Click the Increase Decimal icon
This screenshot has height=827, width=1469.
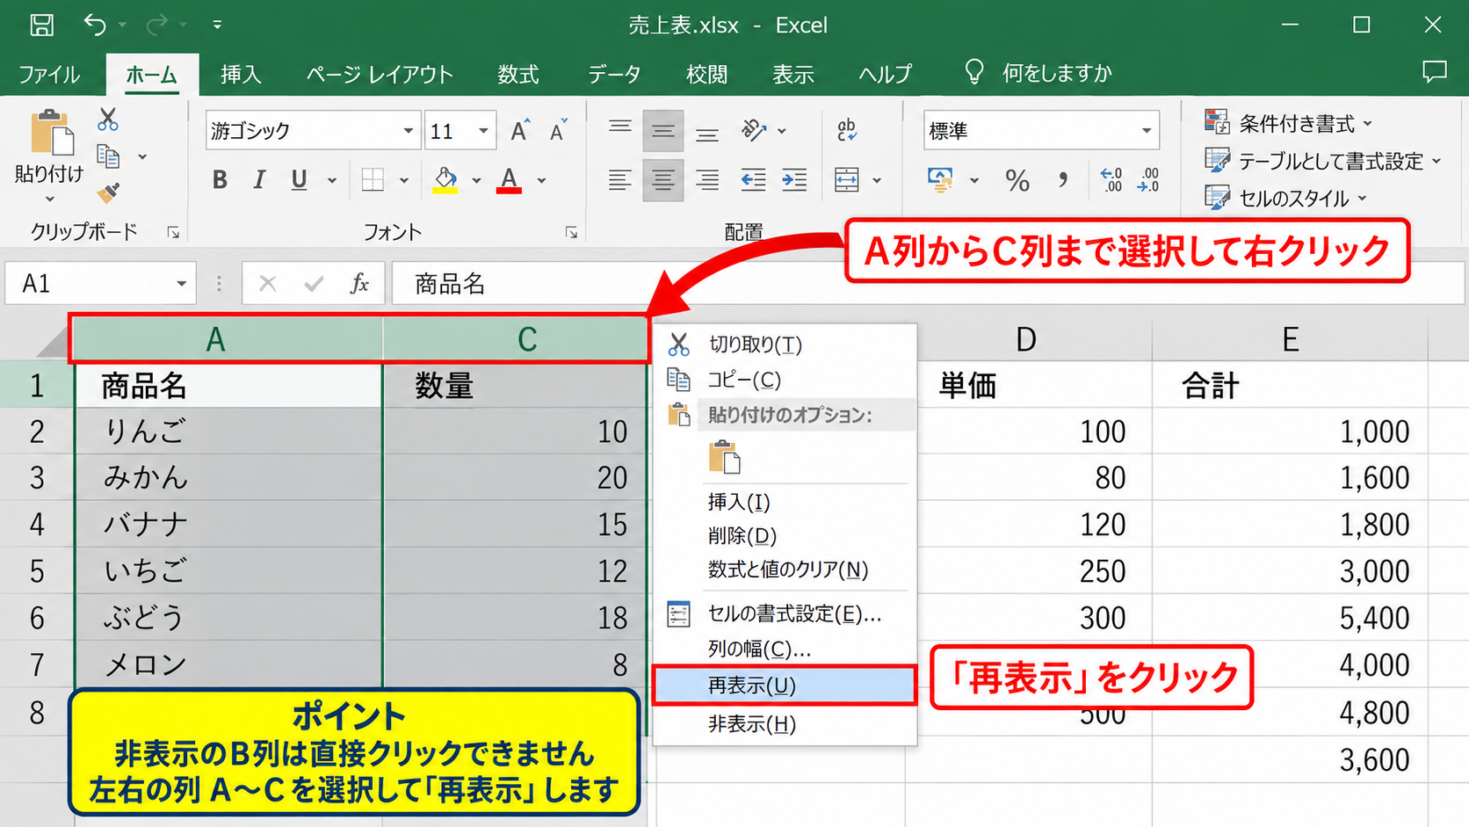coord(1111,180)
